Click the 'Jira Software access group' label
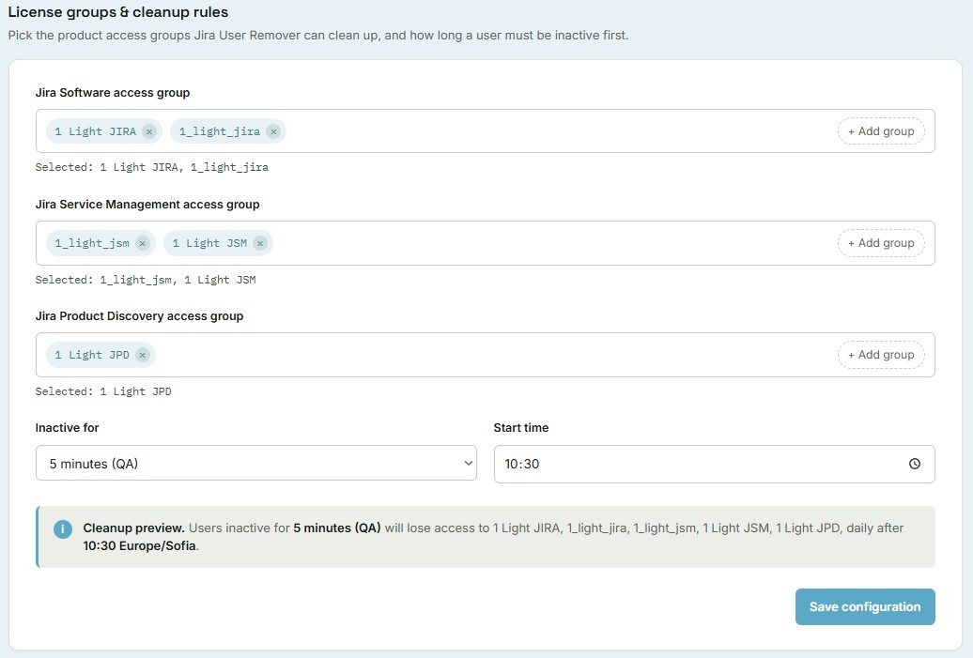 point(113,92)
